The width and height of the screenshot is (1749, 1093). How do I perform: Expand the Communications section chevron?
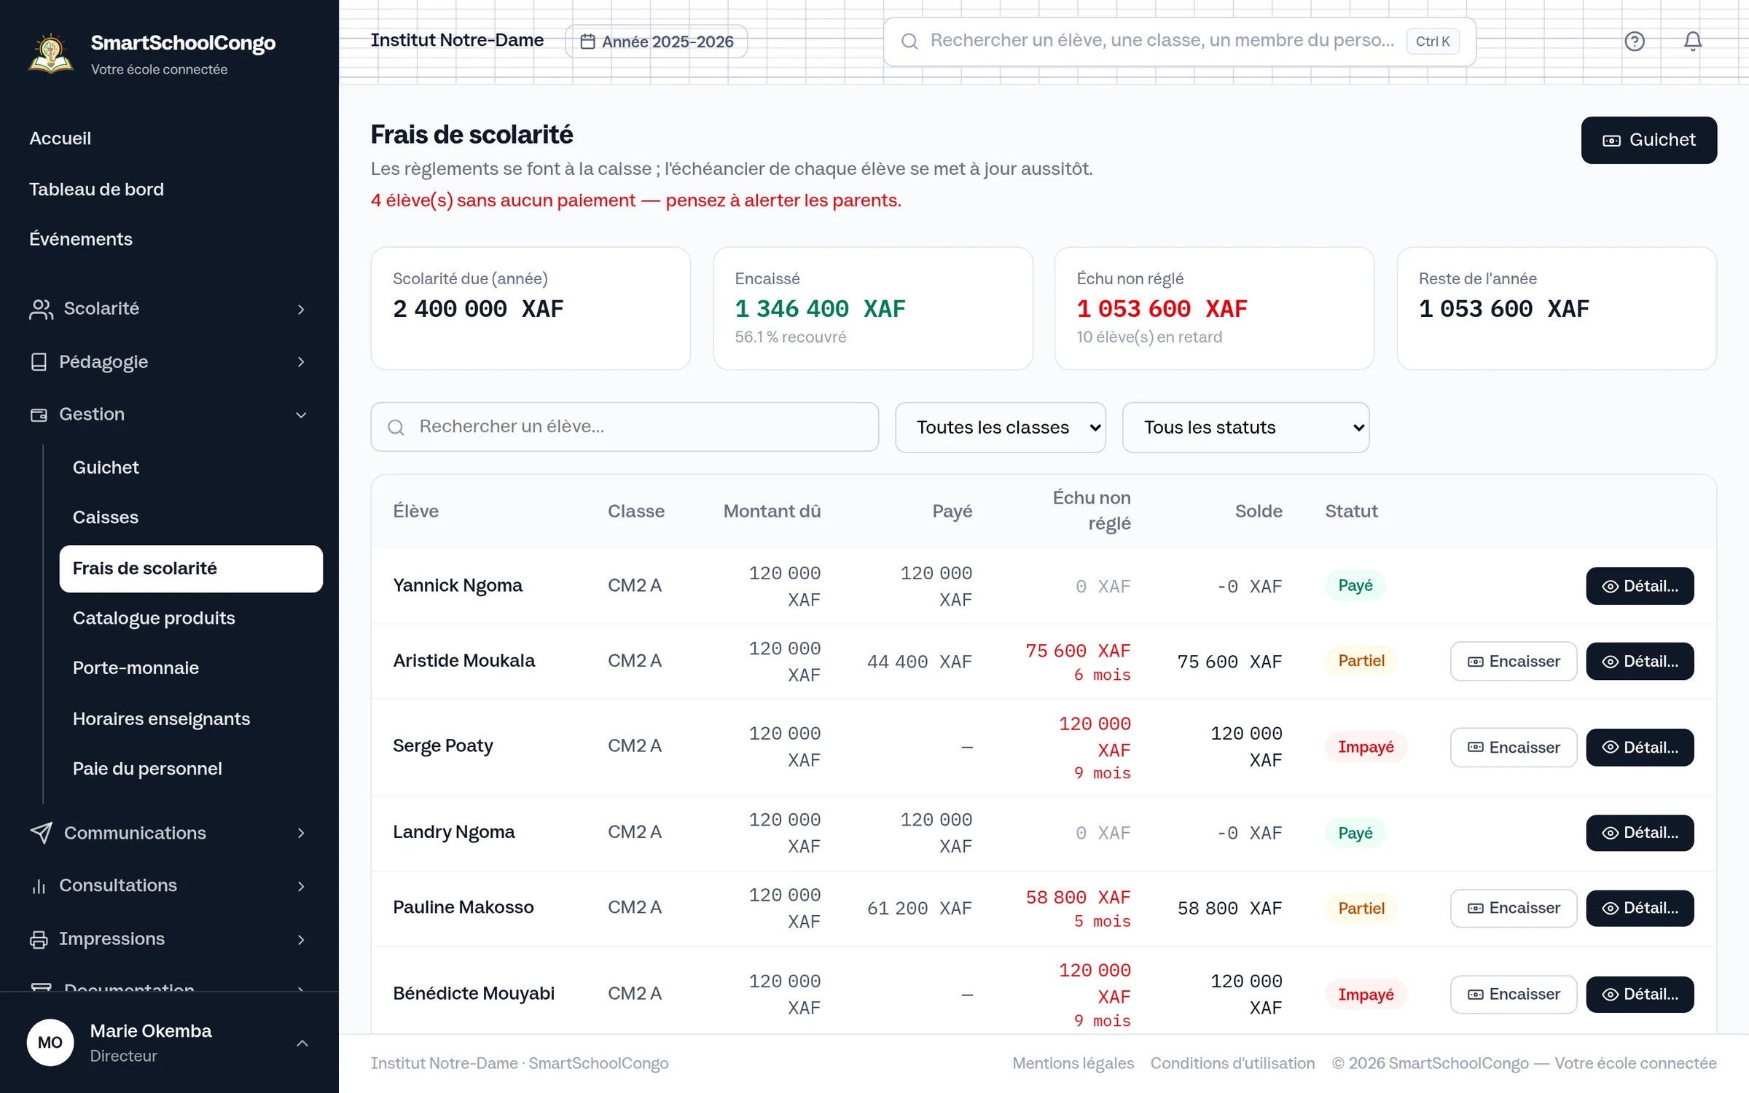pyautogui.click(x=301, y=833)
